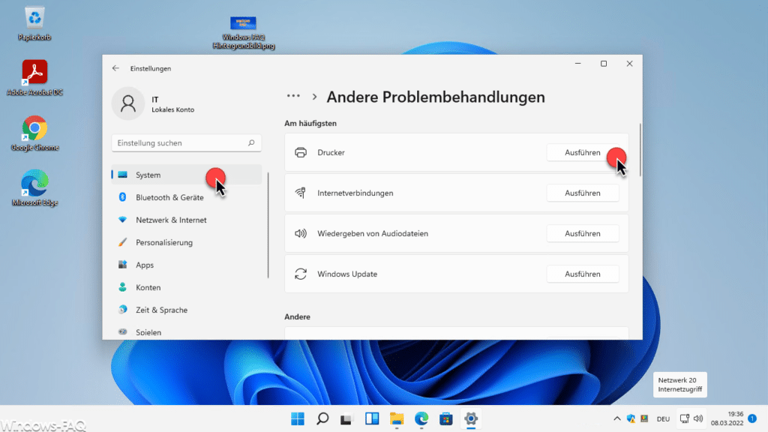Run the Internetverbindungen troubleshooter
Image resolution: width=768 pixels, height=432 pixels.
pos(582,193)
